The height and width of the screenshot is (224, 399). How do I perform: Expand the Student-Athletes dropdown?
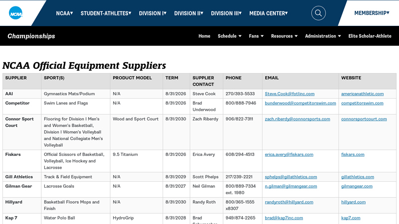(106, 13)
